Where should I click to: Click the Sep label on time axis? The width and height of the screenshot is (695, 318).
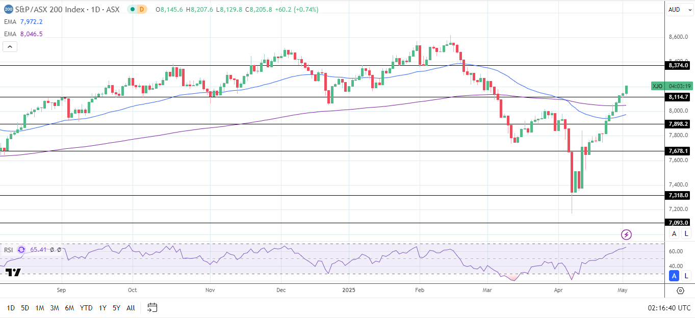(x=62, y=290)
